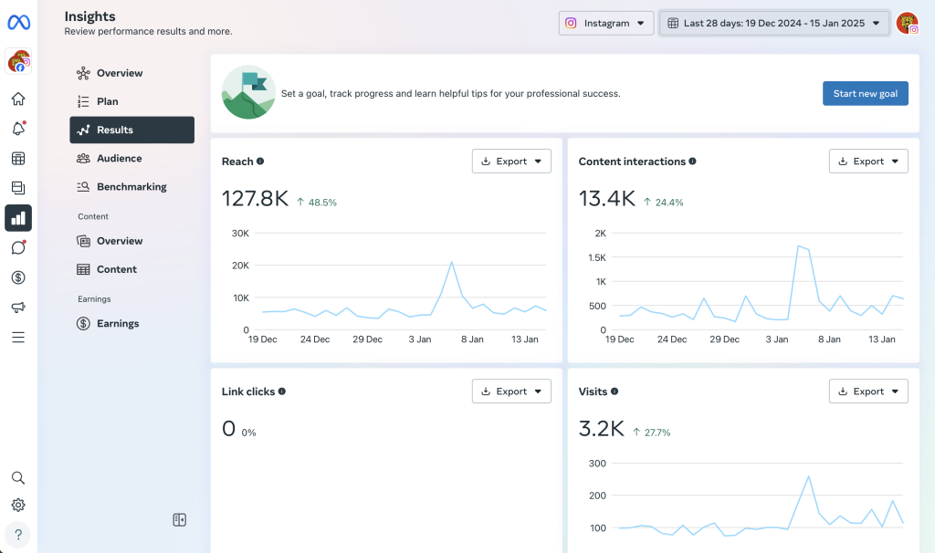Click the Start new goal button
935x553 pixels.
[866, 94]
